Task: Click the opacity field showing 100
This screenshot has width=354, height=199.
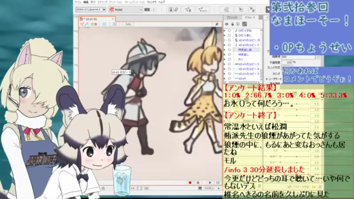Action: coord(287,62)
